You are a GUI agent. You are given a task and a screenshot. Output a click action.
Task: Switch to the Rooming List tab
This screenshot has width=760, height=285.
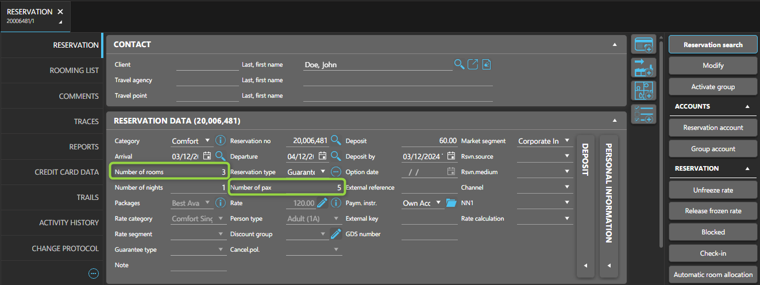click(74, 71)
